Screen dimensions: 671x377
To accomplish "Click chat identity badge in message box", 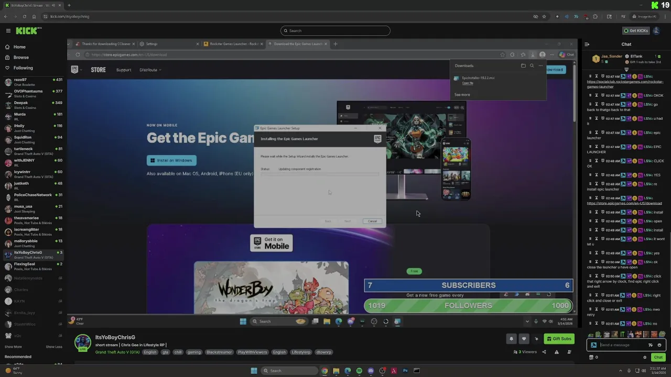I will pyautogui.click(x=593, y=345).
